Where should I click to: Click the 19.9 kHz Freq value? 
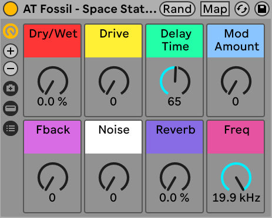click(x=236, y=198)
